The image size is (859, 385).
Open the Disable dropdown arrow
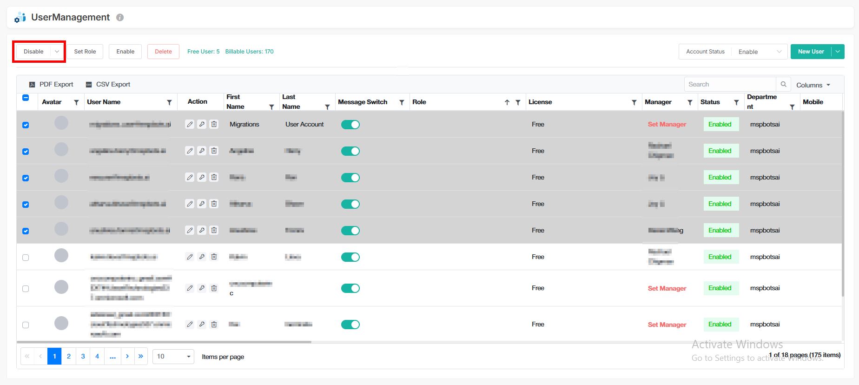point(57,52)
